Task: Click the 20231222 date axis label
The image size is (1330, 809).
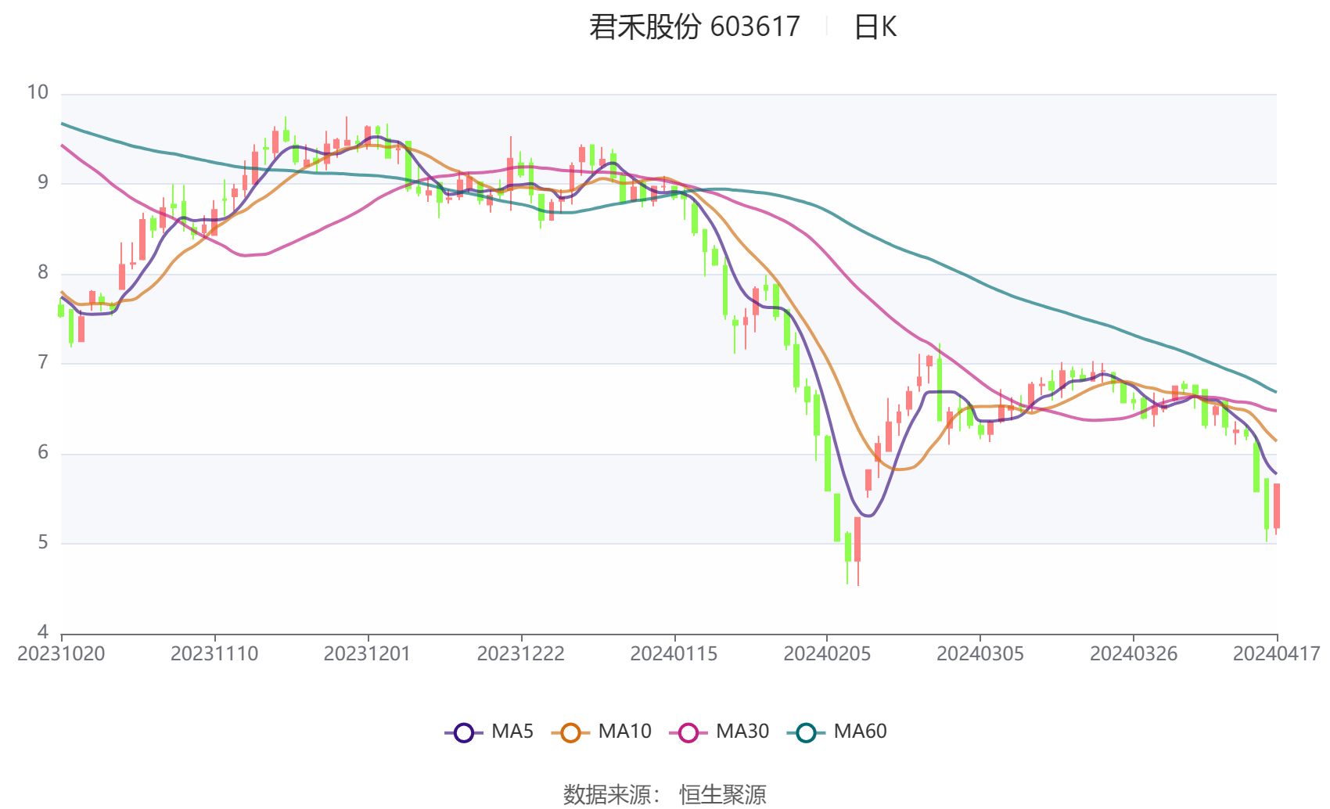Action: [x=521, y=654]
